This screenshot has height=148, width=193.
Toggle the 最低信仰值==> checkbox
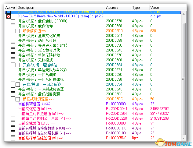(18, 31)
